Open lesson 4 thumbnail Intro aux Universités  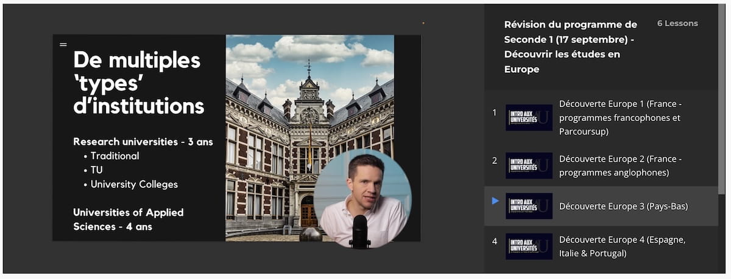pos(529,246)
